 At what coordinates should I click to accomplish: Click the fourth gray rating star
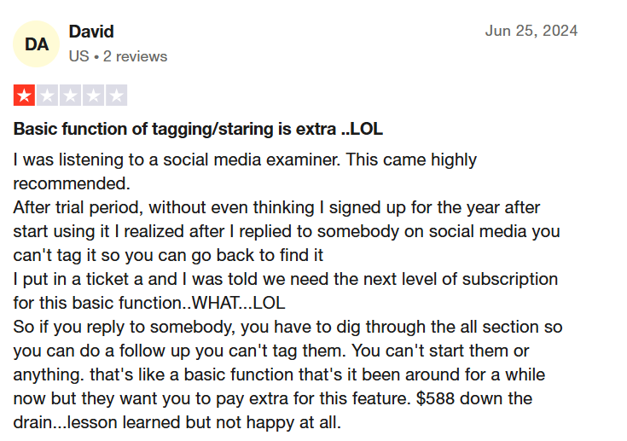pos(93,96)
